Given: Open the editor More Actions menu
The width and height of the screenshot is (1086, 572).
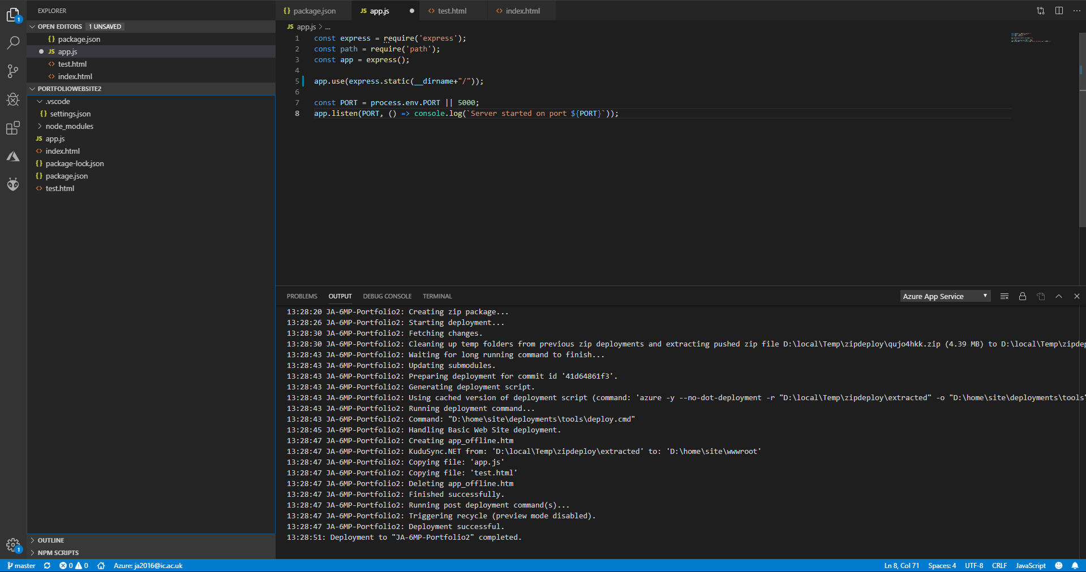Looking at the screenshot, I should [1077, 11].
